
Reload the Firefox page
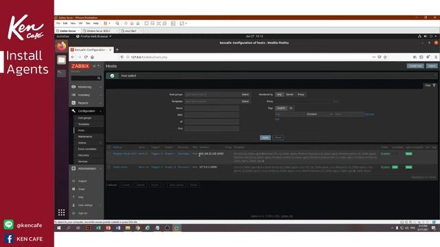pos(86,57)
